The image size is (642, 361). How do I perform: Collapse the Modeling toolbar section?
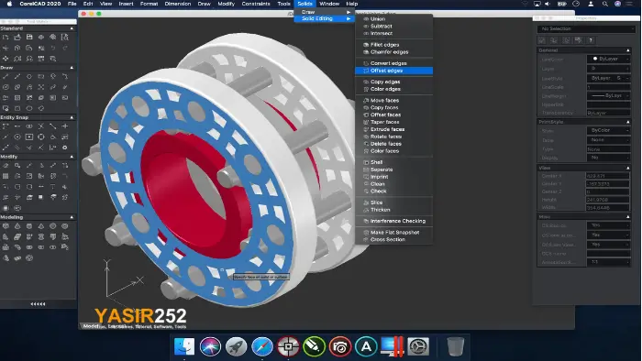72,217
